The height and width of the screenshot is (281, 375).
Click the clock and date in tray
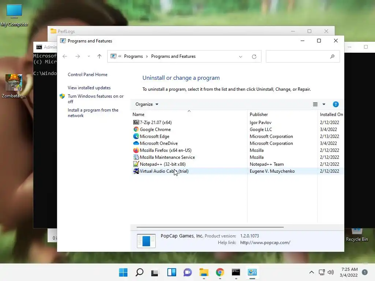tap(349, 272)
